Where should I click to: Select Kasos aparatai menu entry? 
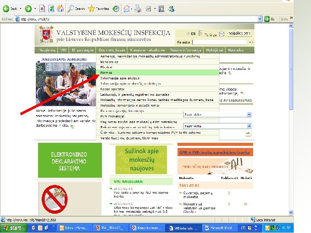pyautogui.click(x=158, y=89)
